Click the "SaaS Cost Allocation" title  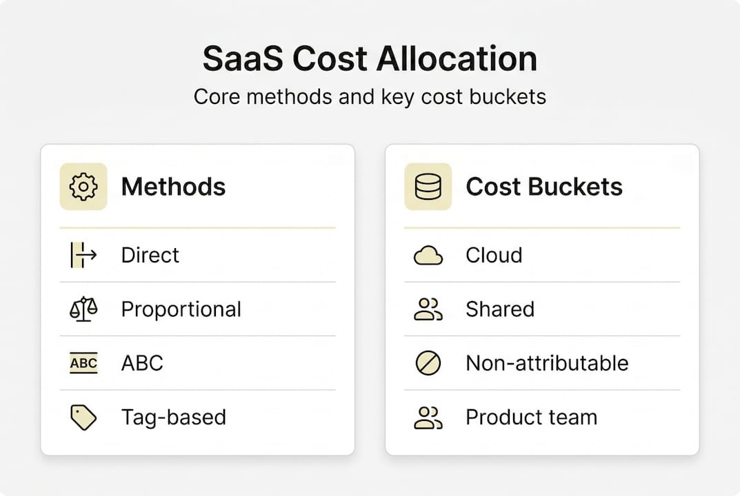pyautogui.click(x=370, y=59)
